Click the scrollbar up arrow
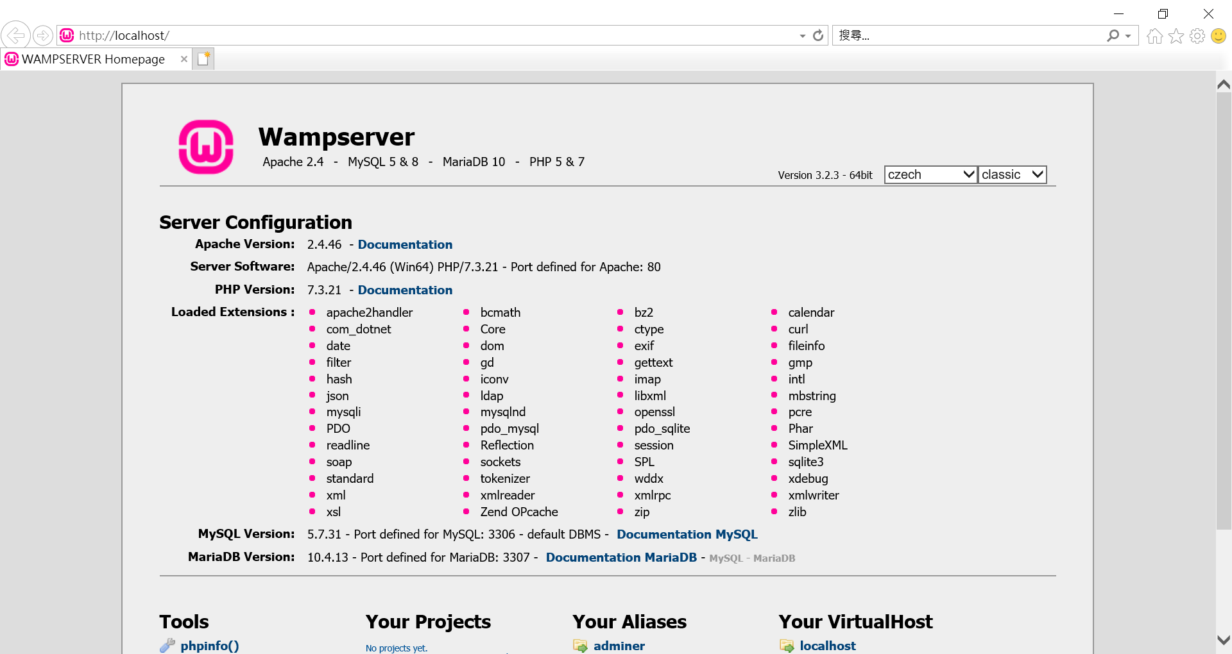1232x654 pixels. coord(1224,84)
